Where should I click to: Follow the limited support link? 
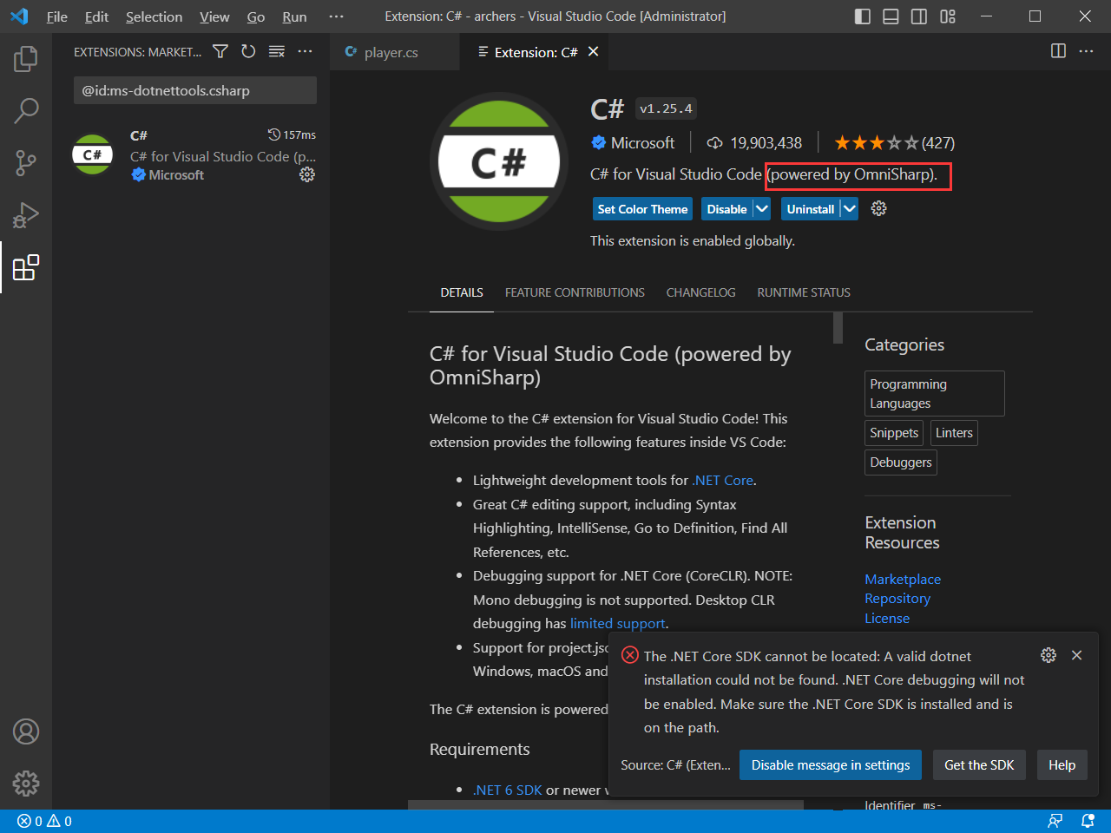(617, 623)
